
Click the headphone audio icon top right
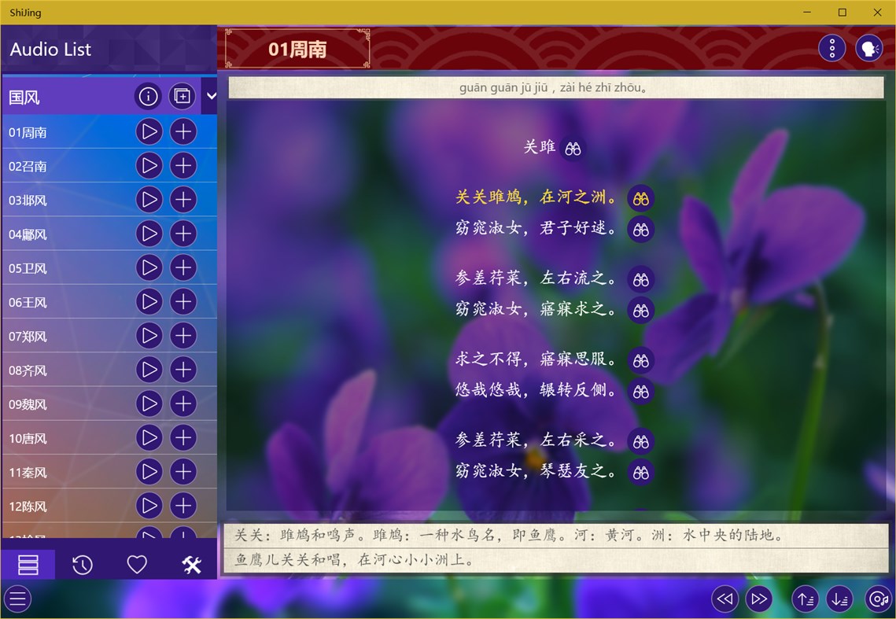[868, 47]
